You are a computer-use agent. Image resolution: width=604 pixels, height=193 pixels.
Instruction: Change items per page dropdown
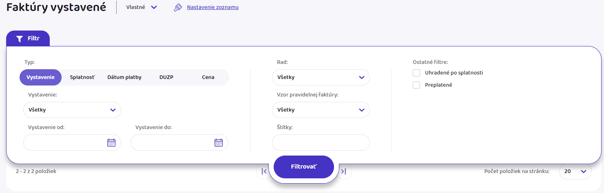click(575, 171)
